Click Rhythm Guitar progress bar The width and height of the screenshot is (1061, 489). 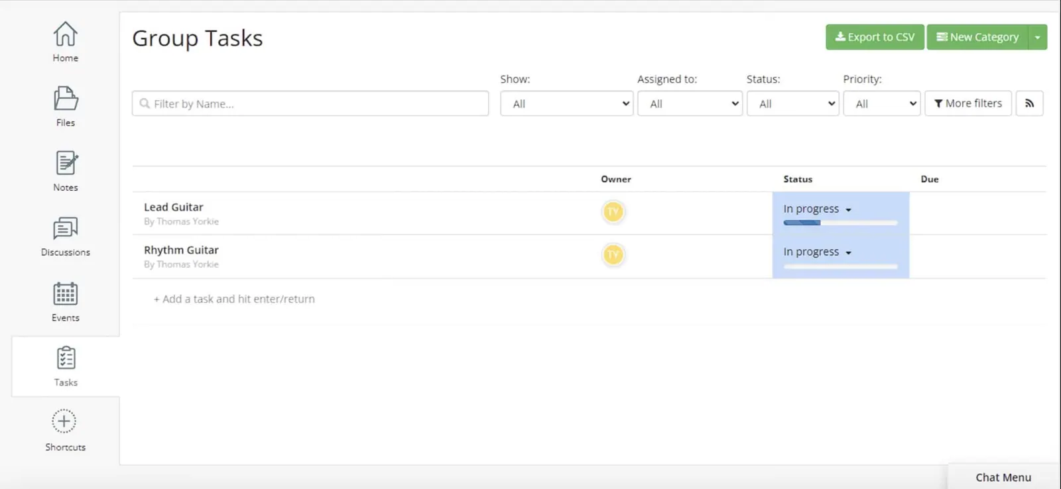click(840, 266)
